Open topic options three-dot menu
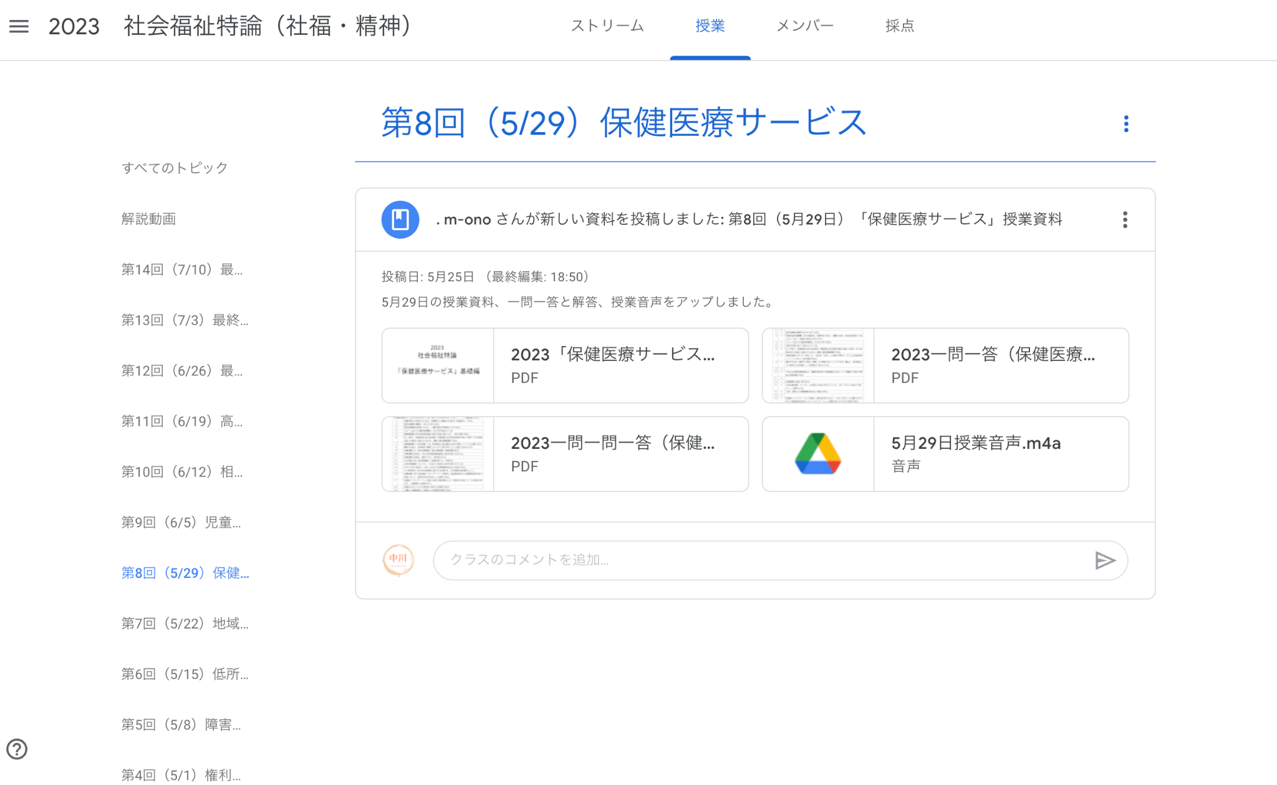The image size is (1277, 785). 1125,123
